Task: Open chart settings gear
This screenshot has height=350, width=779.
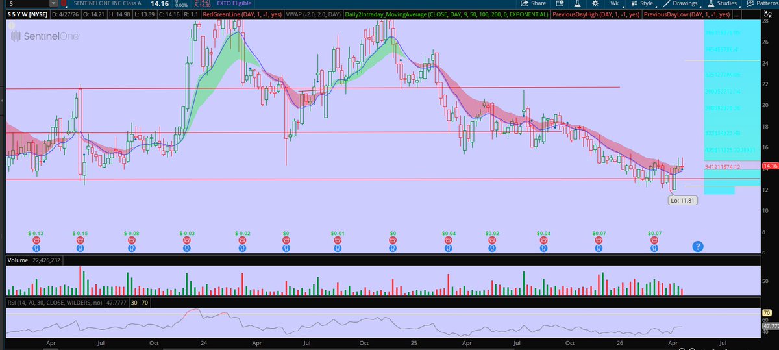Action: coord(595,3)
